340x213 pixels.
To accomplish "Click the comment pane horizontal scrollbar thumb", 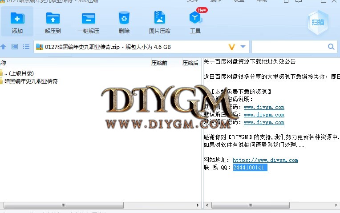I will point(251,205).
